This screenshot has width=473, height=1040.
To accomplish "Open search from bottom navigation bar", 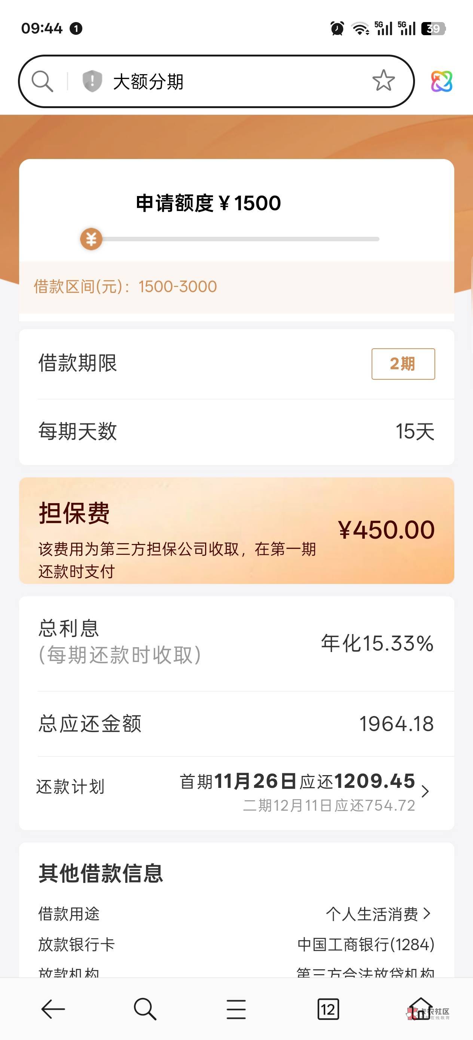I will point(144,1009).
